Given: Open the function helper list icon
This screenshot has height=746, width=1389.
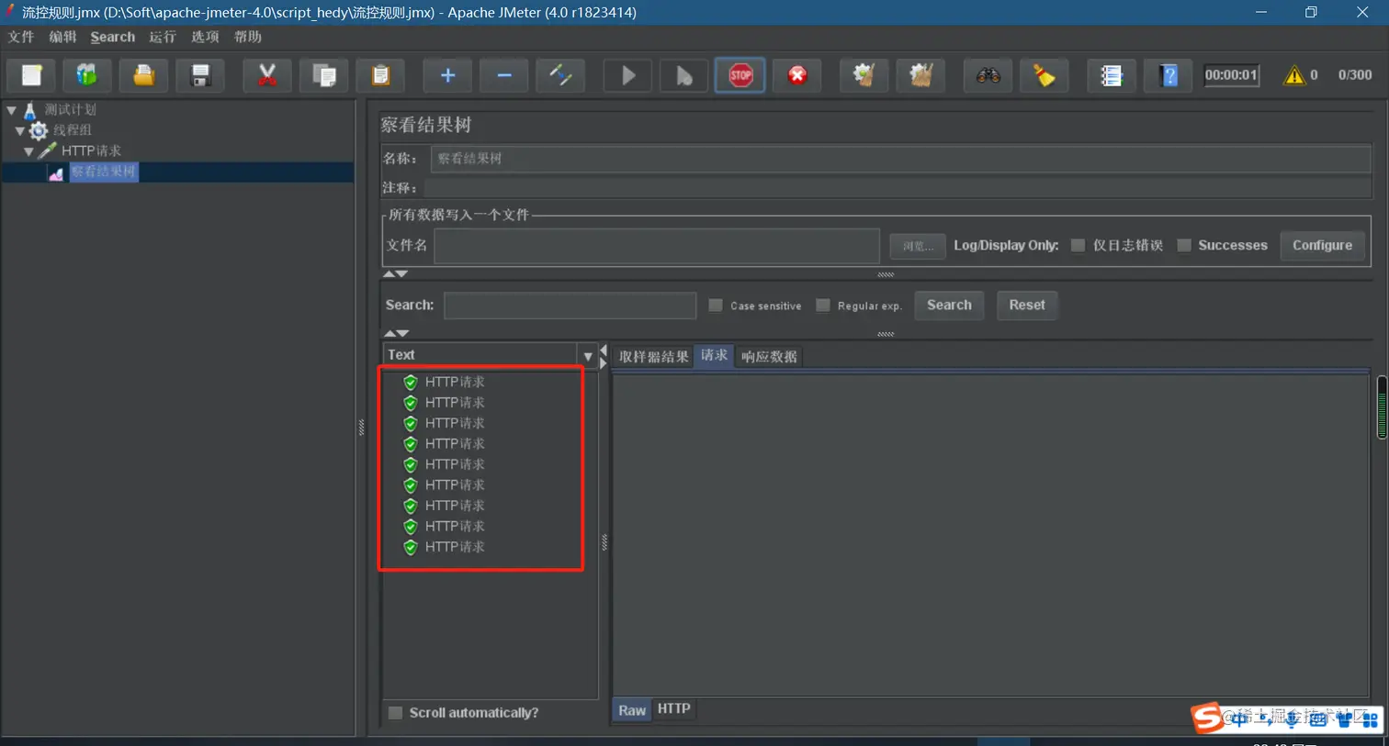Looking at the screenshot, I should tap(1112, 75).
